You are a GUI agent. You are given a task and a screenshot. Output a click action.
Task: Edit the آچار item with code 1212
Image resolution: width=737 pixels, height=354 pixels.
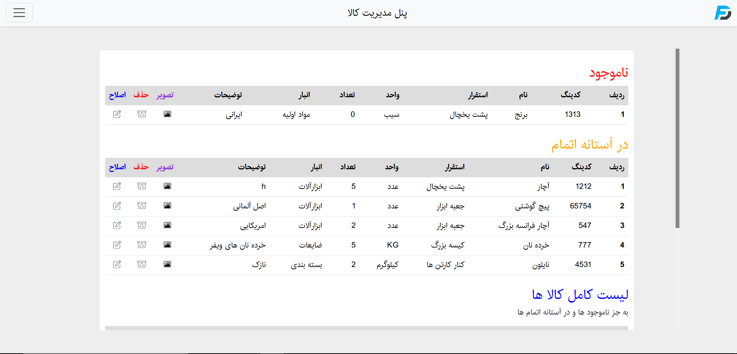(117, 186)
